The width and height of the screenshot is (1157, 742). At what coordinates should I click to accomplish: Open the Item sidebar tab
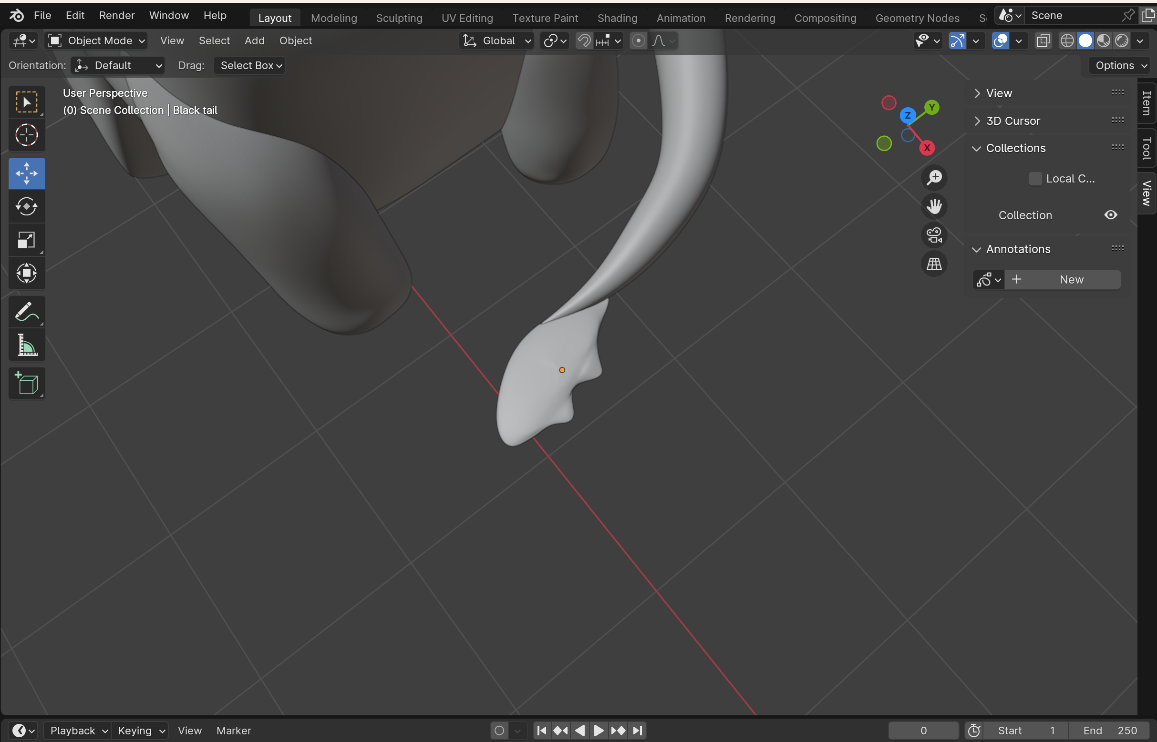coord(1147,103)
